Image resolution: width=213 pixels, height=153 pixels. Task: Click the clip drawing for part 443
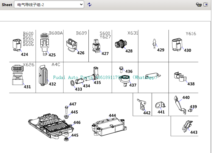tap(187, 126)
